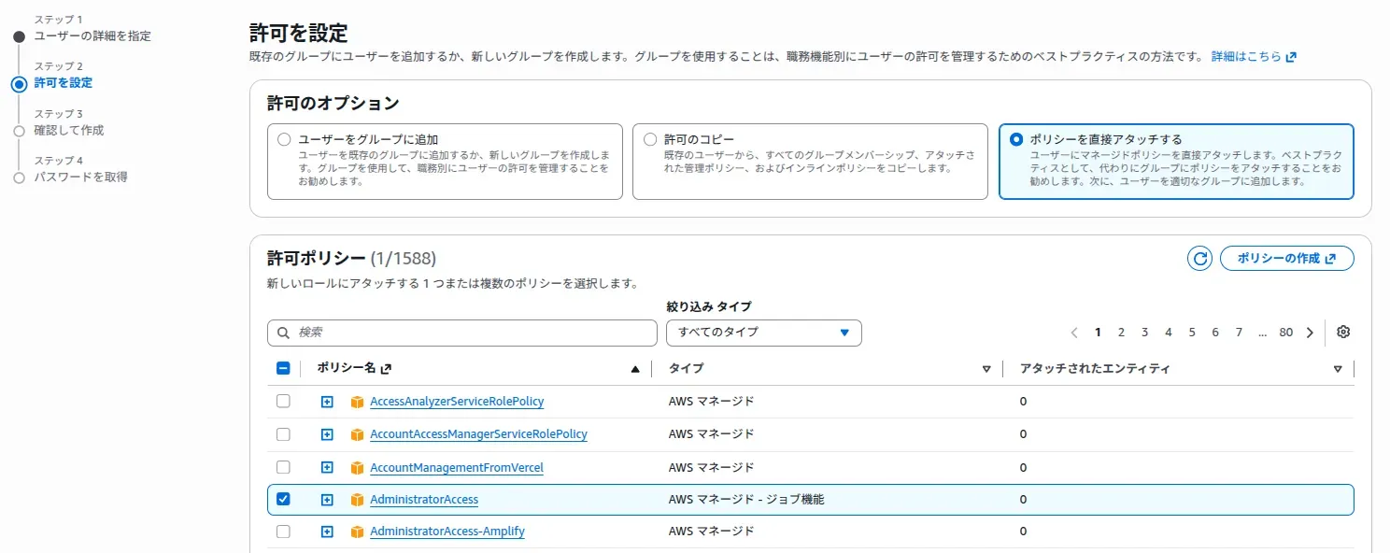Open AdministratorAccess policy link

point(424,500)
